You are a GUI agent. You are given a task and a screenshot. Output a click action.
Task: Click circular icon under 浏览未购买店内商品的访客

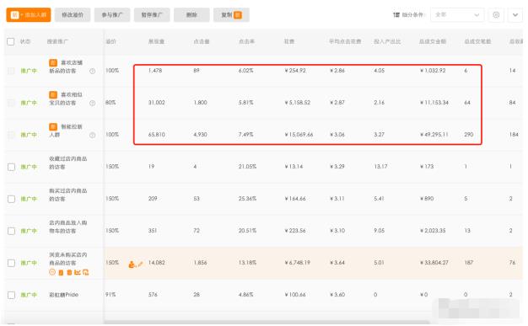click(52, 272)
